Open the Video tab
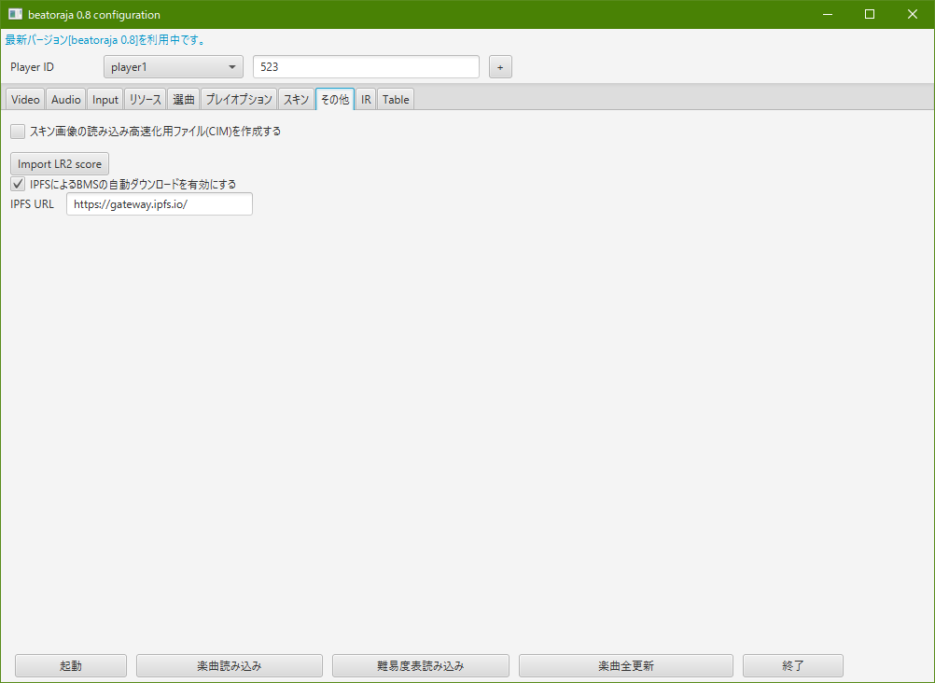 pos(25,100)
